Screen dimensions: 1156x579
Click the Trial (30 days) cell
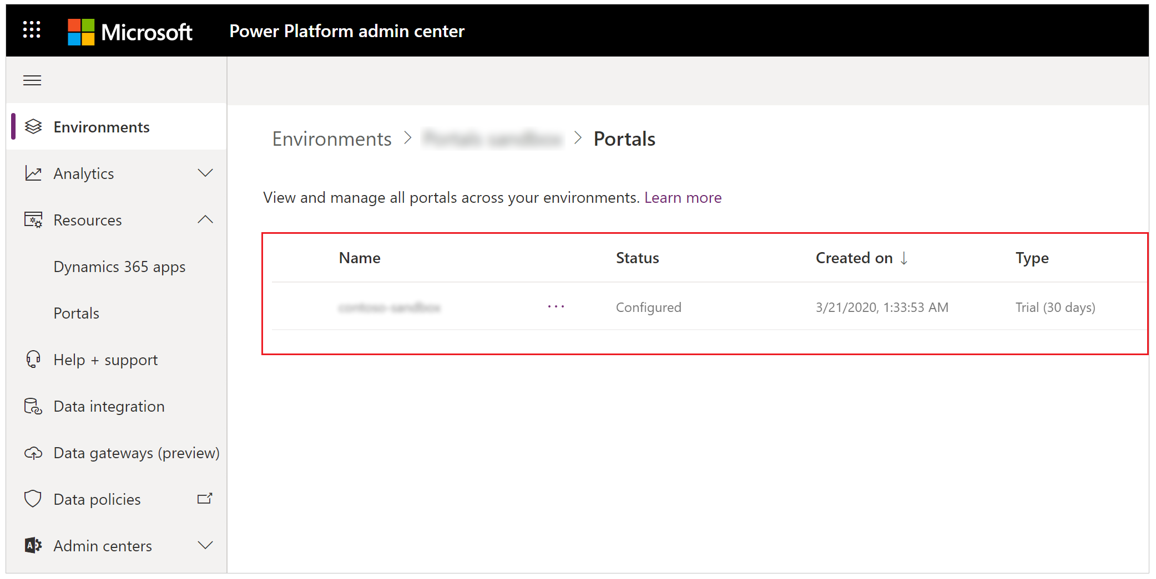(1056, 308)
